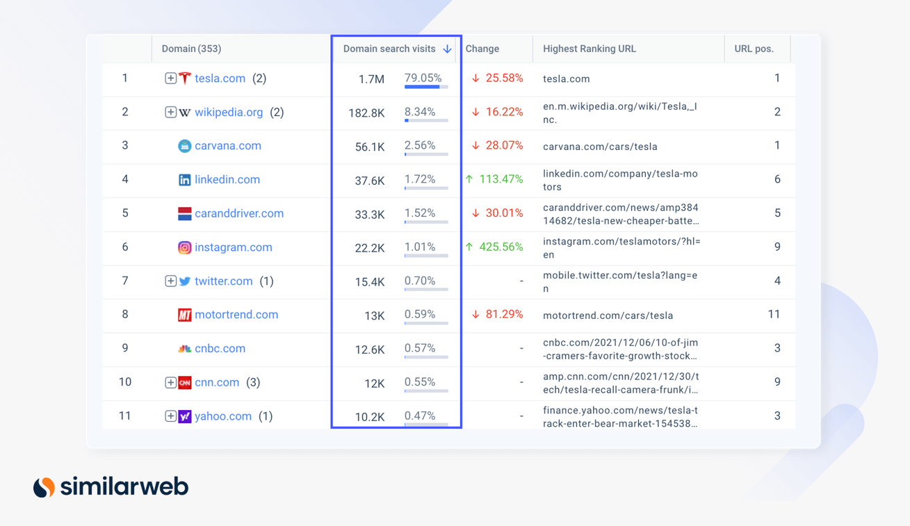The height and width of the screenshot is (526, 910).
Task: Click the 182.8K visits value
Action: [x=366, y=113]
